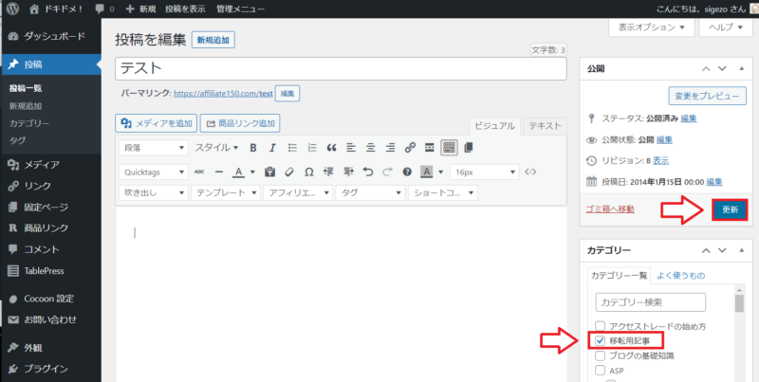Switch to ビジュアル editor tab
This screenshot has height=382, width=759.
[x=494, y=126]
